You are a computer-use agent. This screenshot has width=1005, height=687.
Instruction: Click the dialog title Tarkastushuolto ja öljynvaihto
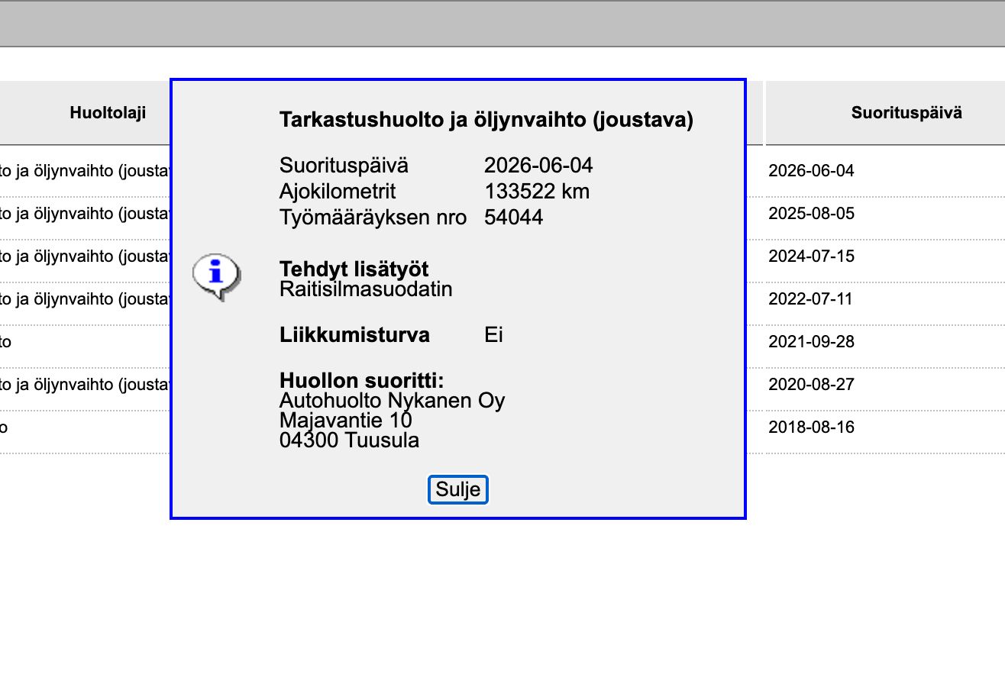(x=486, y=121)
